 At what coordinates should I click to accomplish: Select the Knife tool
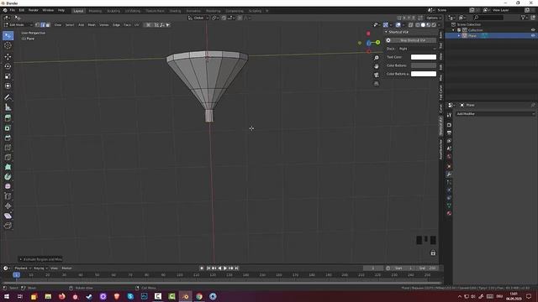8,157
